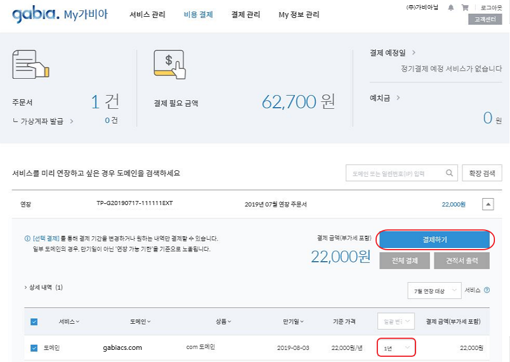Click the [선택 결제] link
510x362 pixels.
tap(46, 239)
